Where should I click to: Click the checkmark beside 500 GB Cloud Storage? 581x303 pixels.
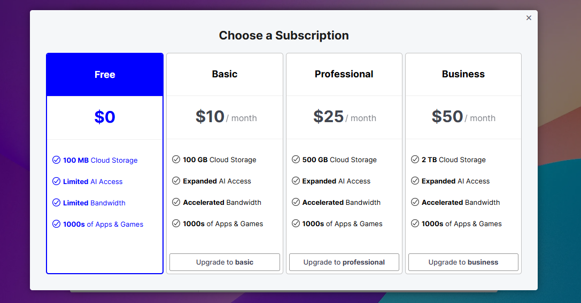tap(296, 160)
